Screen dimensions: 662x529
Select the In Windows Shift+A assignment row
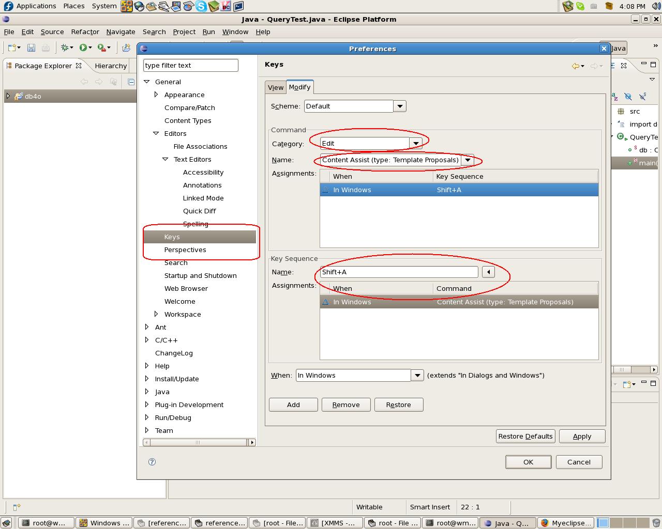459,190
